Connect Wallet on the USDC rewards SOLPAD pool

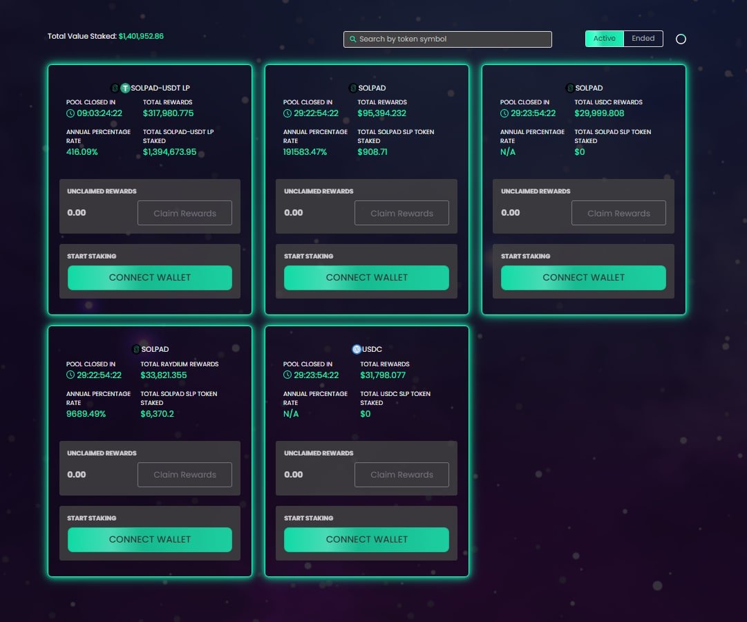tap(583, 277)
